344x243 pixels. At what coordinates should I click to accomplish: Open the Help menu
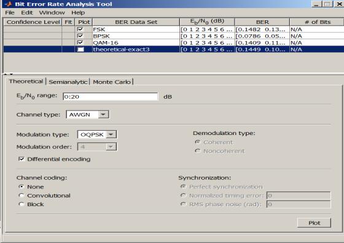pos(78,13)
